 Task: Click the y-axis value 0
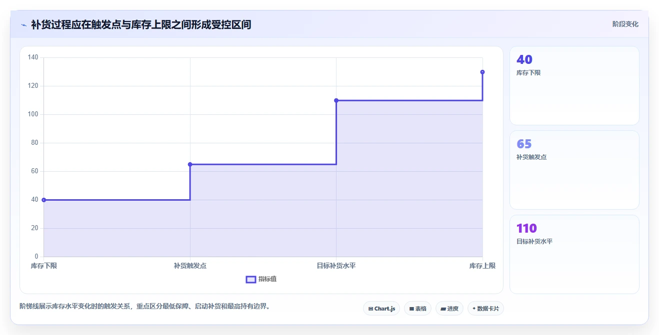36,257
